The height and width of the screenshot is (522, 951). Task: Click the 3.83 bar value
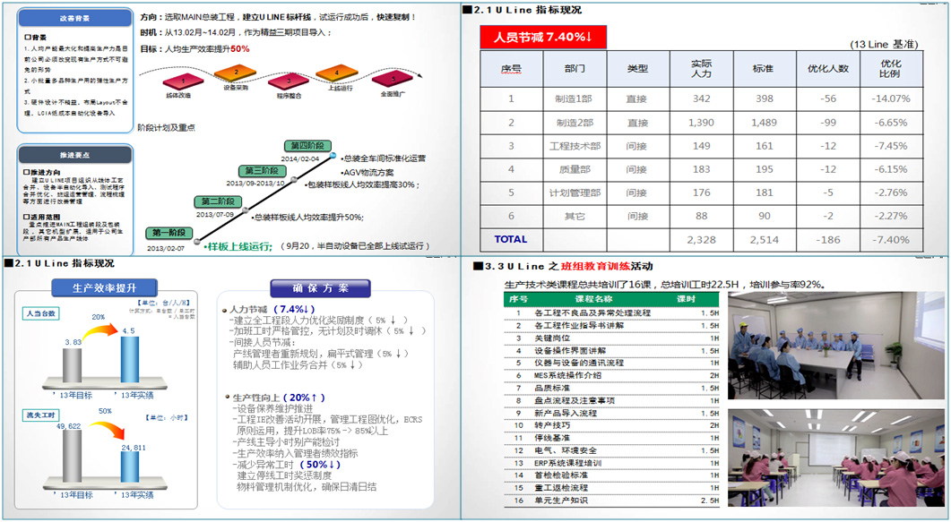pyautogui.click(x=73, y=342)
